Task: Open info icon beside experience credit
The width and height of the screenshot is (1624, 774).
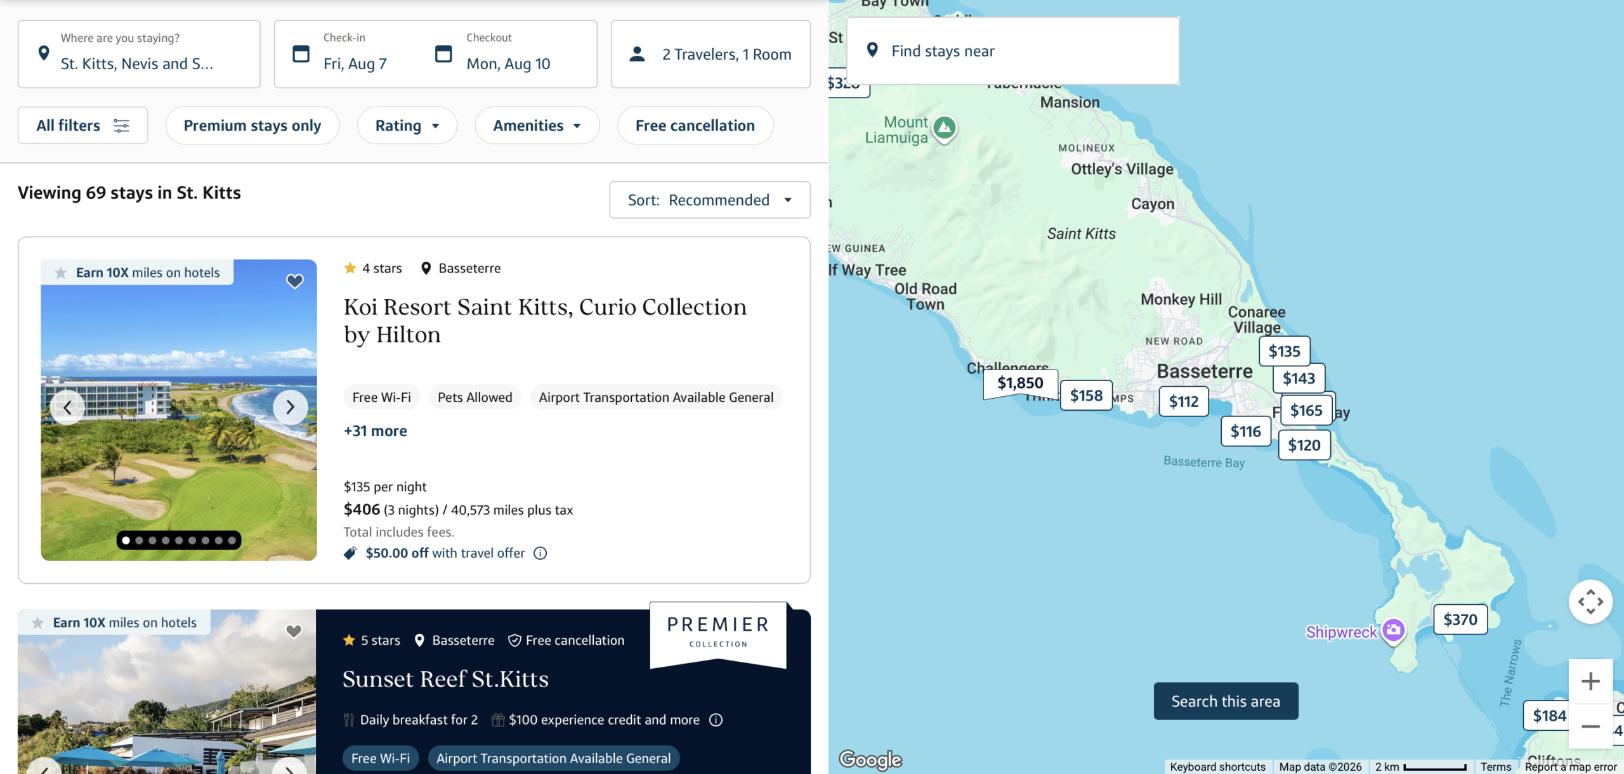Action: [716, 720]
